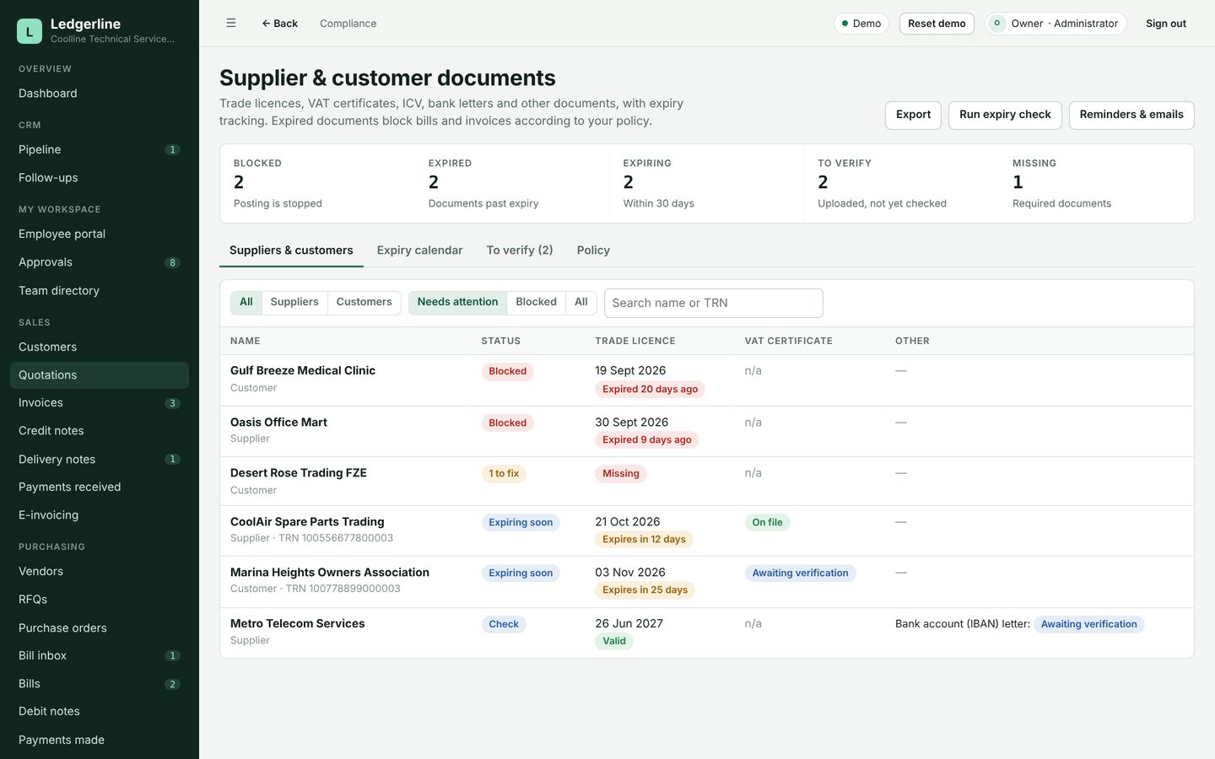The width and height of the screenshot is (1215, 759).
Task: Open Marina Heights Owners Association record
Action: (x=706, y=582)
